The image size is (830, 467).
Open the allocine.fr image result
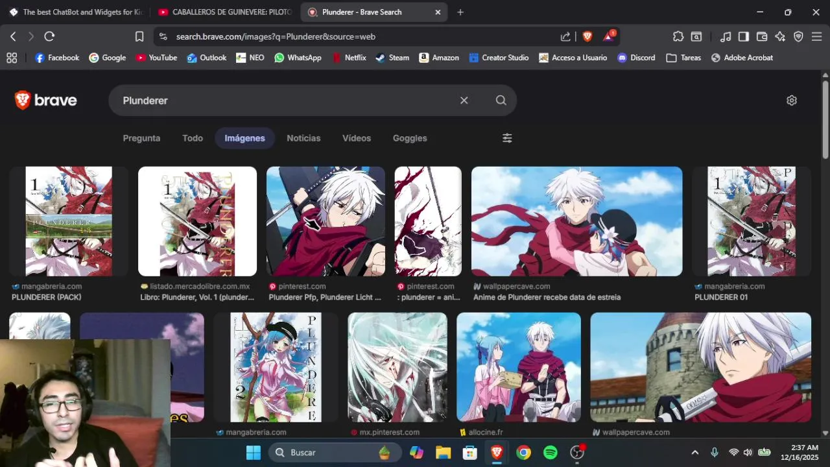[518, 367]
